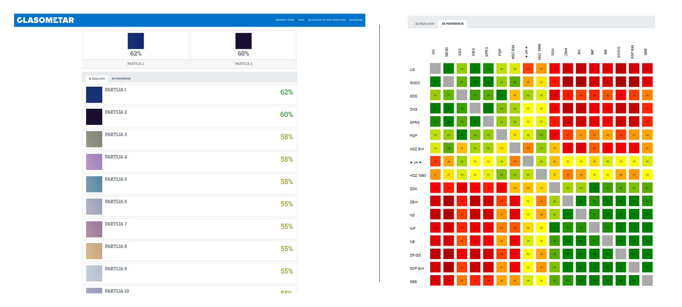The width and height of the screenshot is (682, 307).
Task: Click Partija 3 gray-green logo in list
Action: 94,139
